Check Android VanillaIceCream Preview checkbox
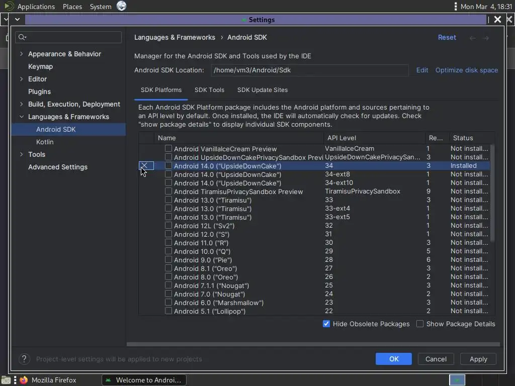Image resolution: width=515 pixels, height=386 pixels. tap(168, 148)
